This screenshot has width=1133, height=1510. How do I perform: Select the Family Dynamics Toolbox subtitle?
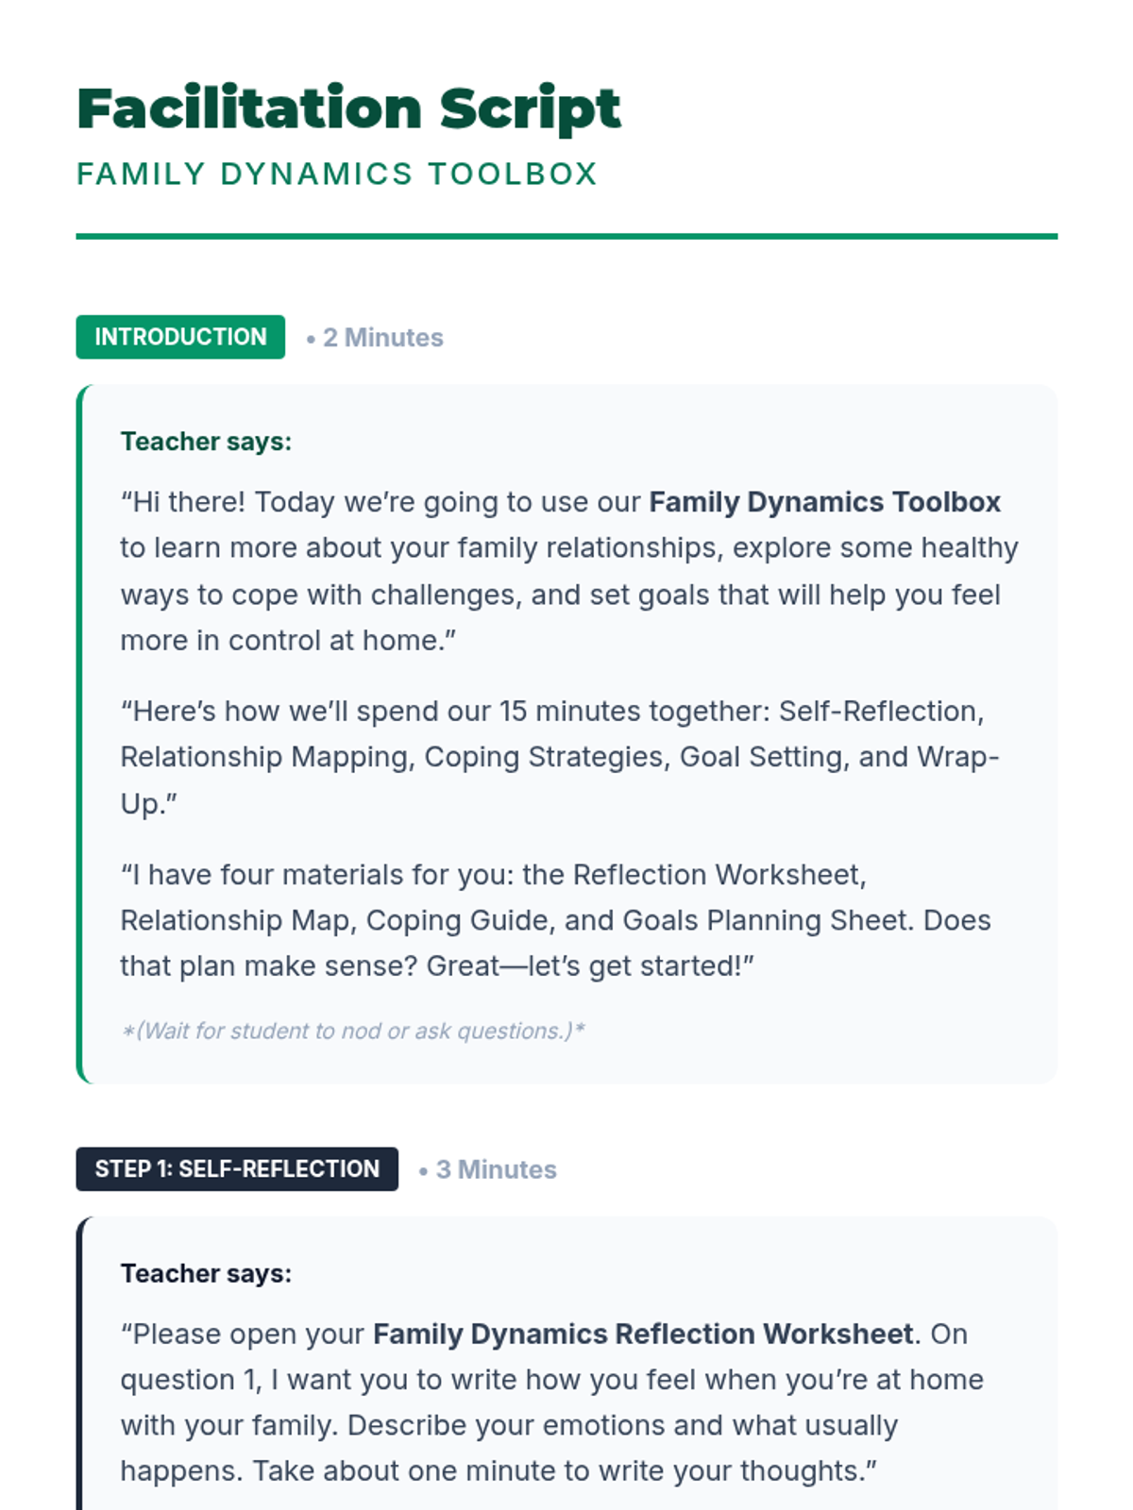coord(337,174)
